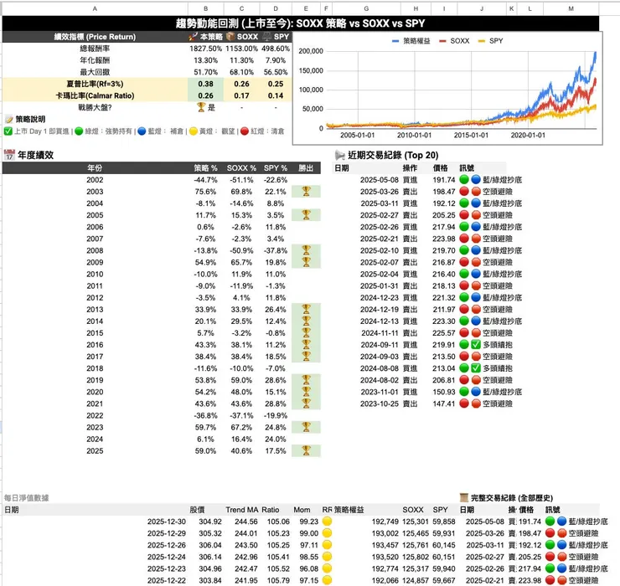Click red light in 2023-10-25 trade row
Viewport: 620px width, 586px height.
464,404
